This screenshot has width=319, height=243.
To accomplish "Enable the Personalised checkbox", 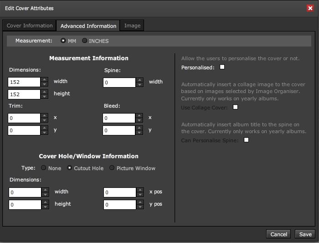I will (x=222, y=67).
